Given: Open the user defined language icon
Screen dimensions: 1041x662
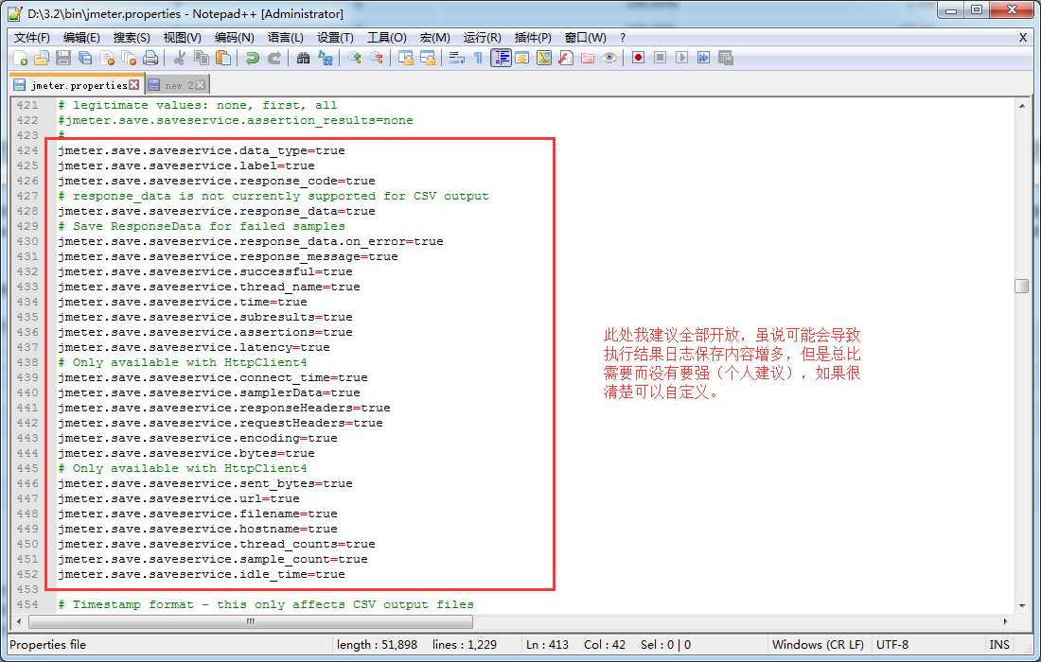Looking at the screenshot, I should click(521, 59).
